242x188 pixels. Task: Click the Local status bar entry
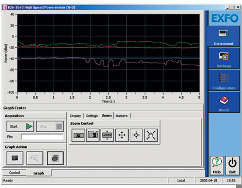click(x=181, y=180)
